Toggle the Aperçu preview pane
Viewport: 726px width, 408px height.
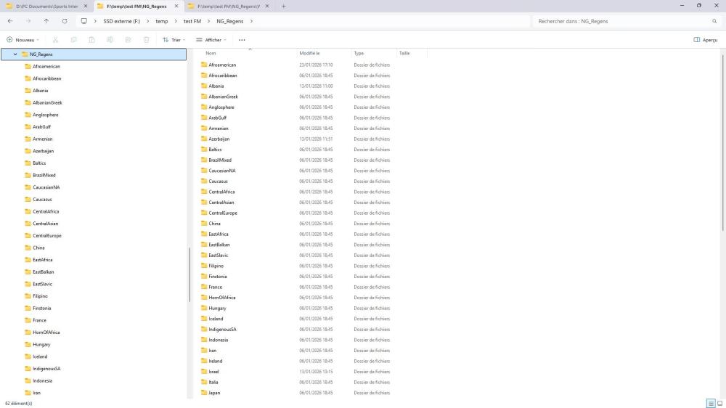coord(705,40)
